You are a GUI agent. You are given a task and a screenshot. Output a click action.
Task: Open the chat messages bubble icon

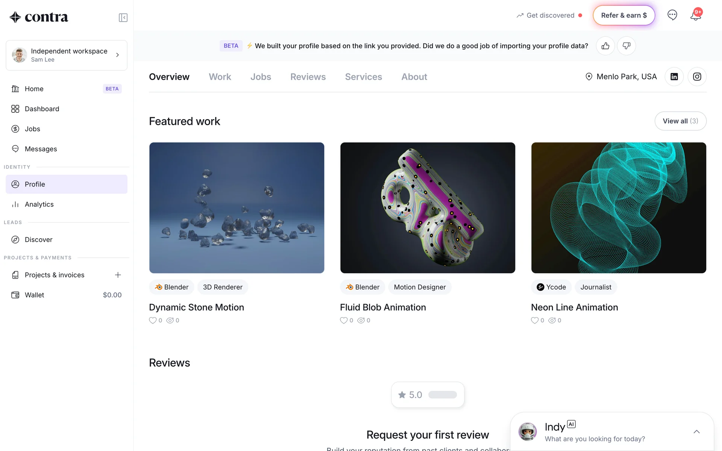tap(672, 15)
